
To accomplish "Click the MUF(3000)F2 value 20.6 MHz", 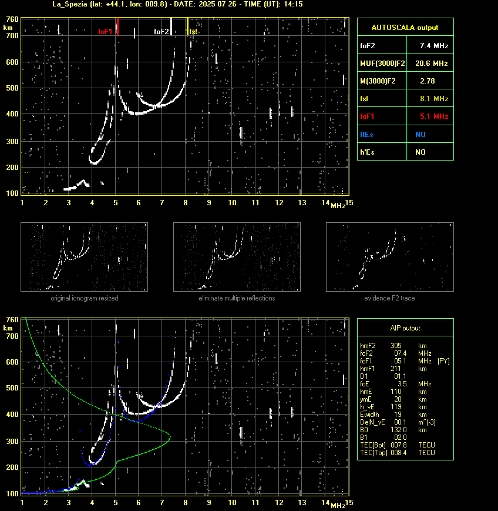I will pyautogui.click(x=431, y=64).
